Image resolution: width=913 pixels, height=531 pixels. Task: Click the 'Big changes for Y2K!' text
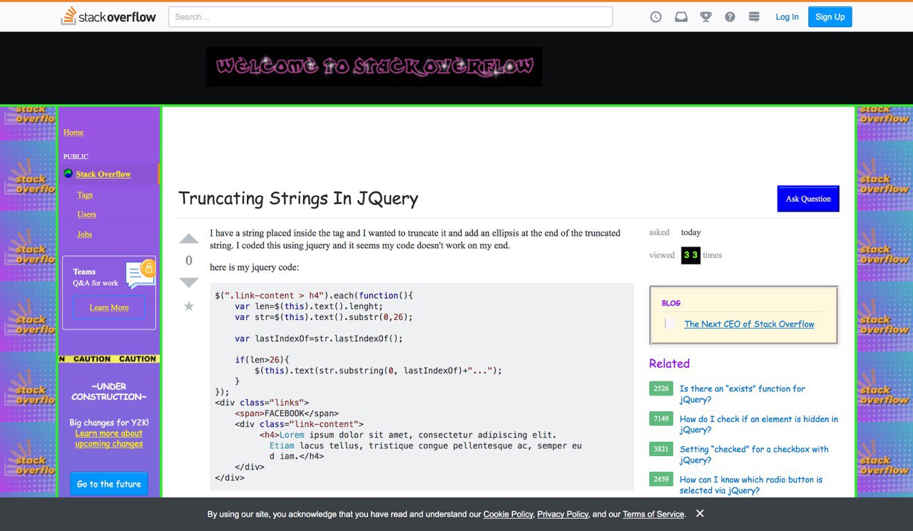pos(109,423)
